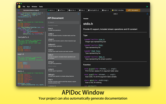This screenshot has height=104, width=166.
Task: Click the gets function link
Action: (x=91, y=80)
